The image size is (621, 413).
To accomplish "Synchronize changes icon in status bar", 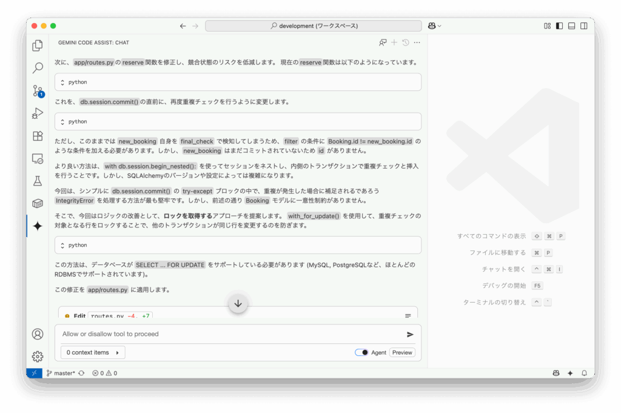I will (82, 373).
